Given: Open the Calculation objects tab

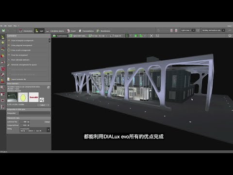Looking at the screenshot, I should (x=55, y=31).
